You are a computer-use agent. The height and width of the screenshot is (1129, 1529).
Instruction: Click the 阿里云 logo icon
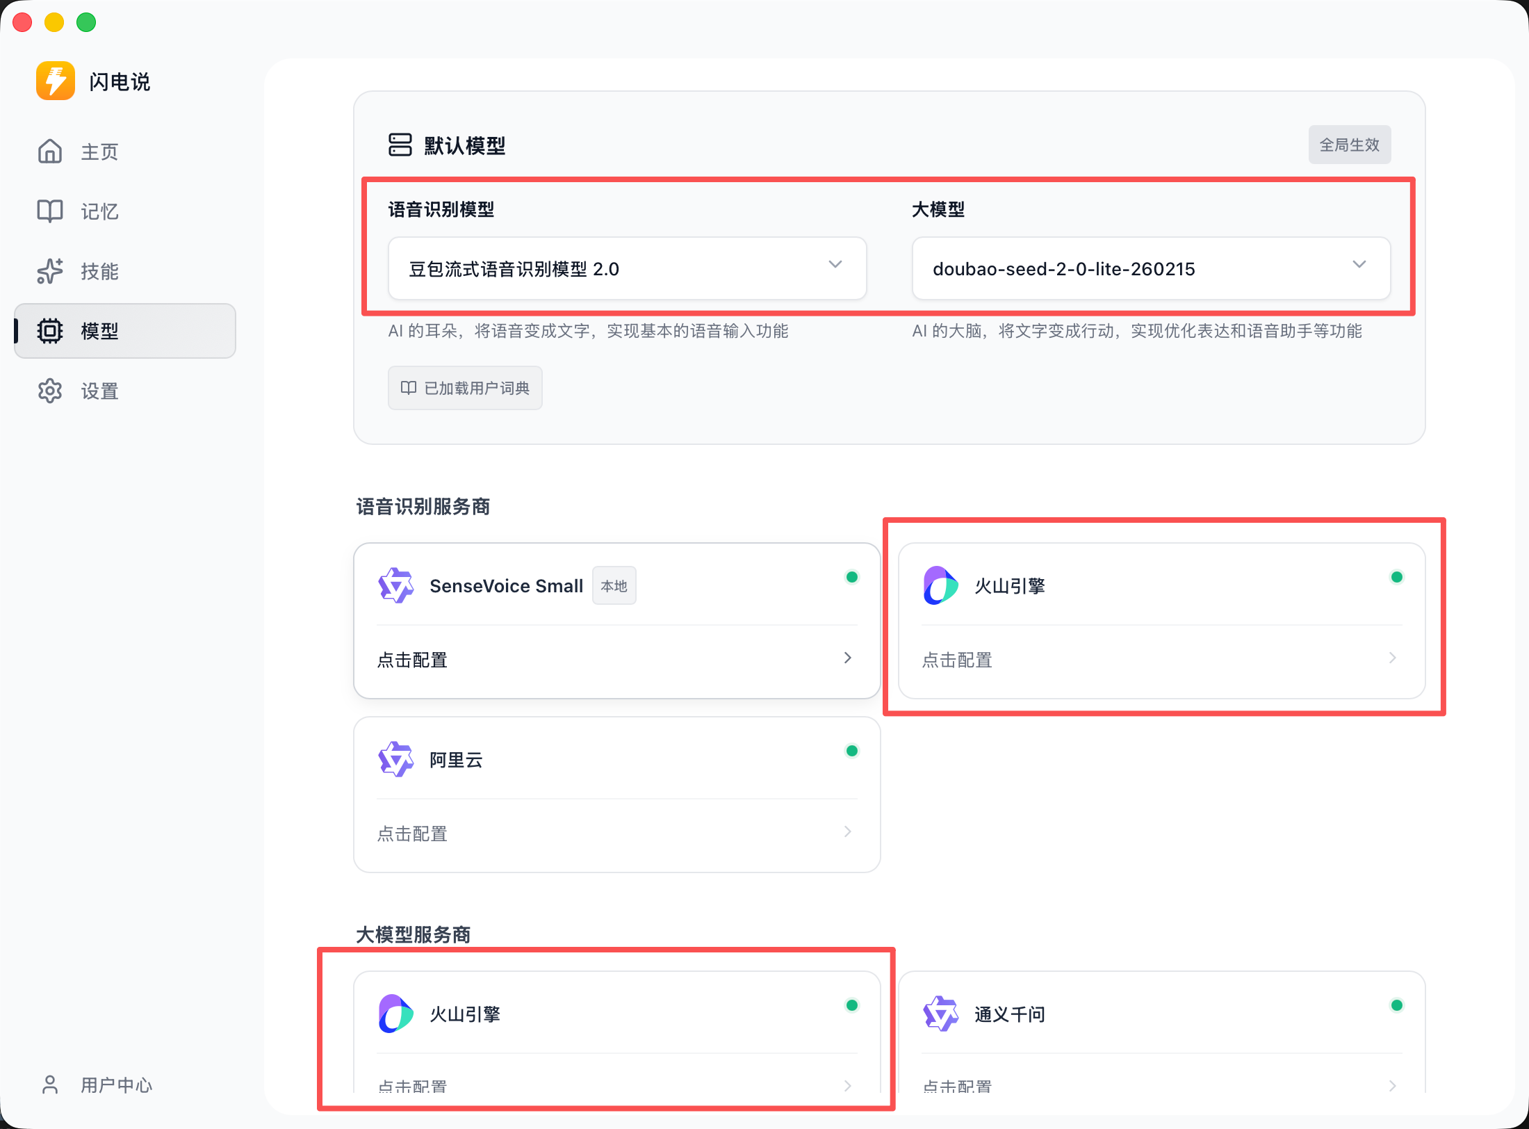click(396, 759)
